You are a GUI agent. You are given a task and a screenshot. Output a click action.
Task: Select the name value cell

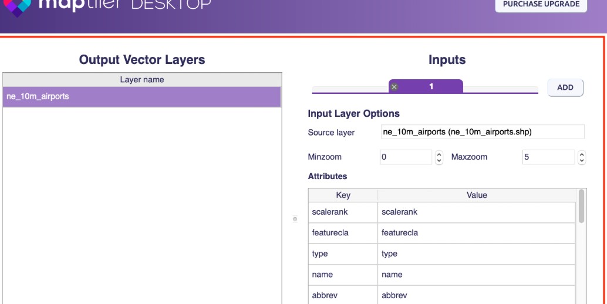pyautogui.click(x=477, y=275)
